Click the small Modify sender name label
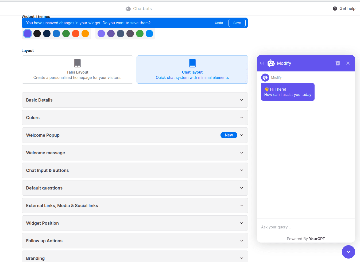This screenshot has height=262, width=360. [x=276, y=78]
